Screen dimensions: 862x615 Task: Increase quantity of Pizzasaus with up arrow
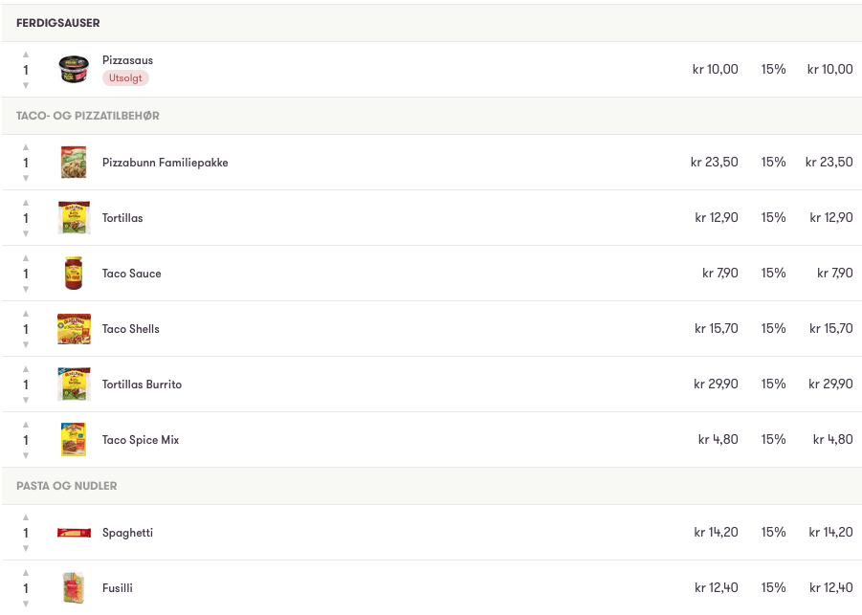pyautogui.click(x=26, y=55)
